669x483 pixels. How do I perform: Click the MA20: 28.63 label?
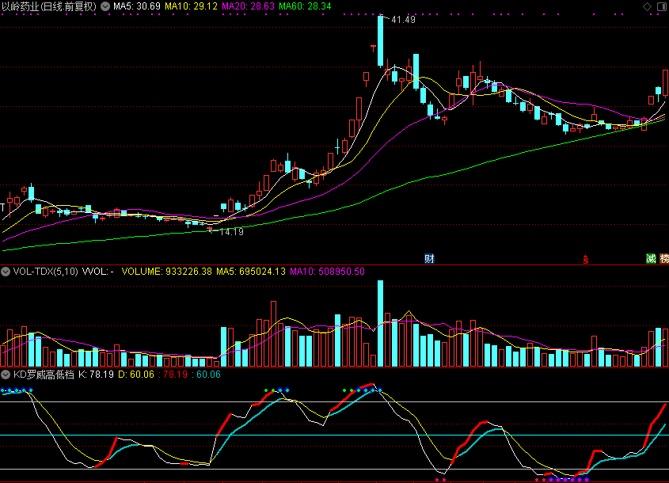pos(249,6)
